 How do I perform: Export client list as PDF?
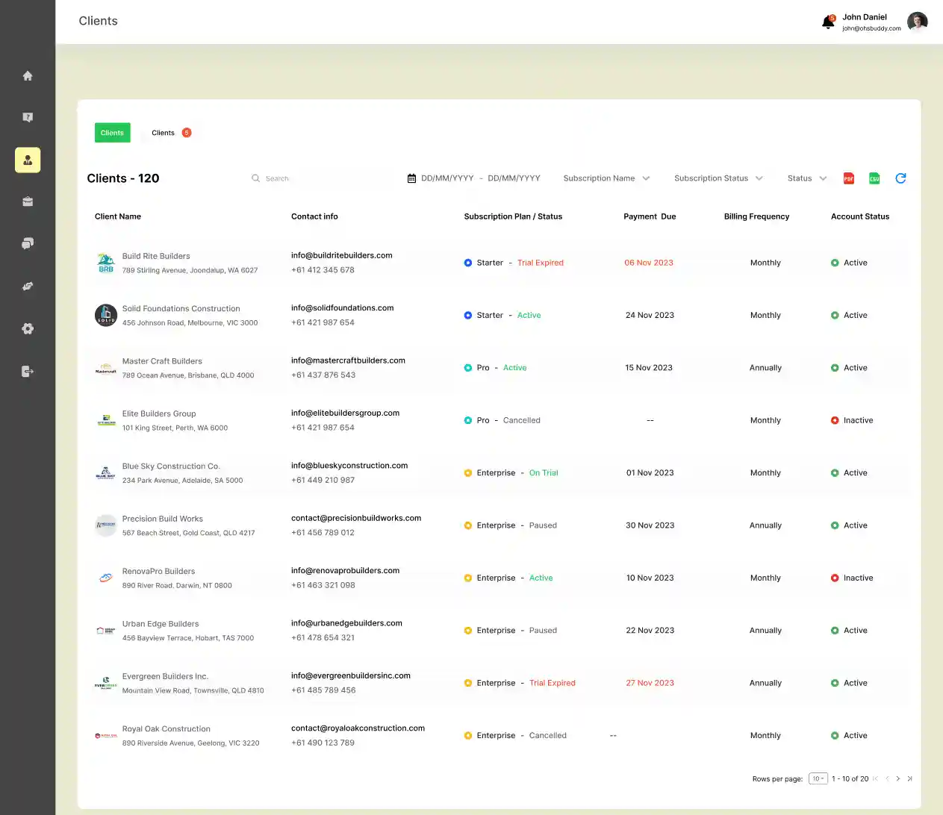point(848,178)
